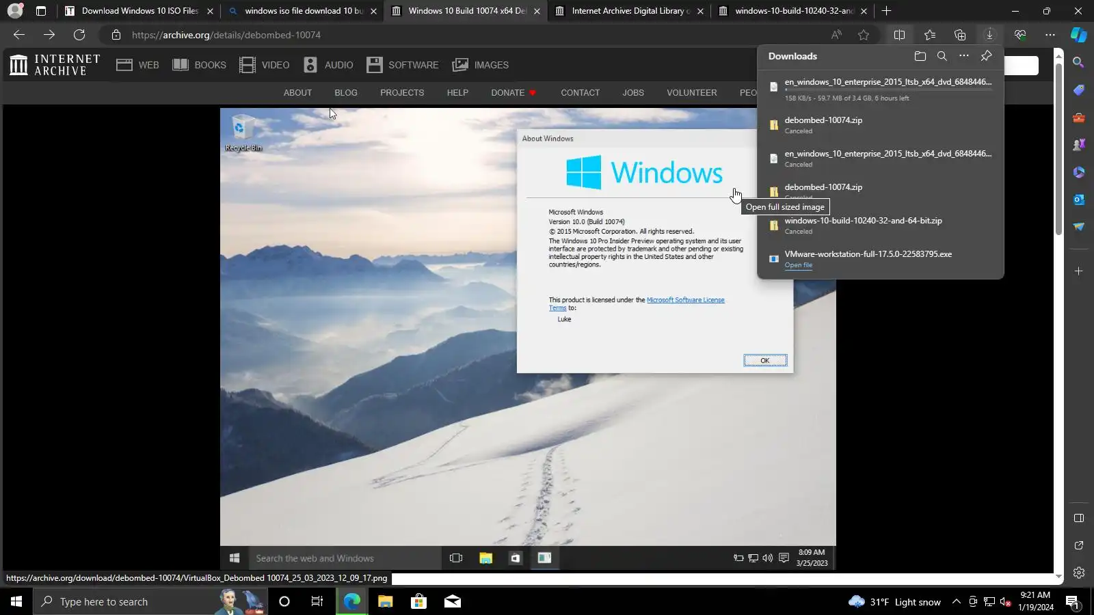Screen dimensions: 1094x615
Task: Open Copilot in Edge sidebar
Action: click(1079, 35)
